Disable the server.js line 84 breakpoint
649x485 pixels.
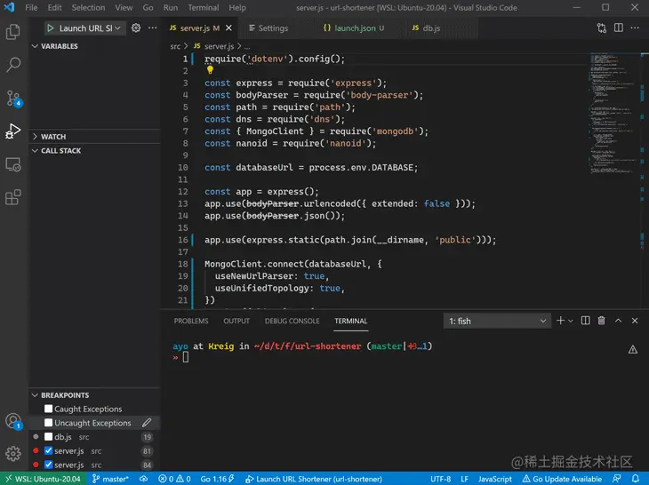click(48, 465)
